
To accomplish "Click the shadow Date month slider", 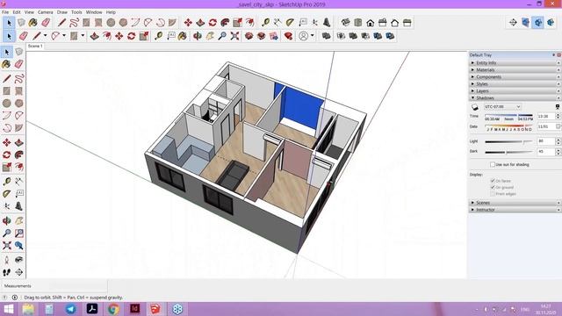I will click(x=508, y=126).
